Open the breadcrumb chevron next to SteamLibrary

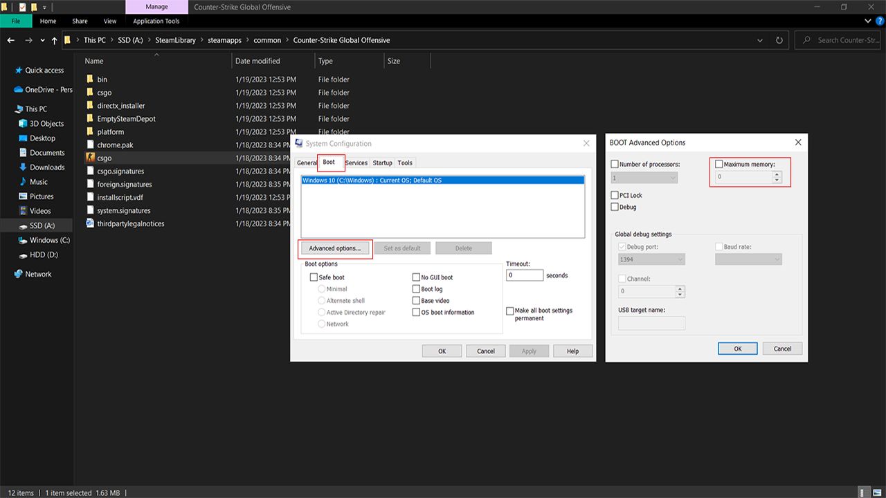[201, 39]
